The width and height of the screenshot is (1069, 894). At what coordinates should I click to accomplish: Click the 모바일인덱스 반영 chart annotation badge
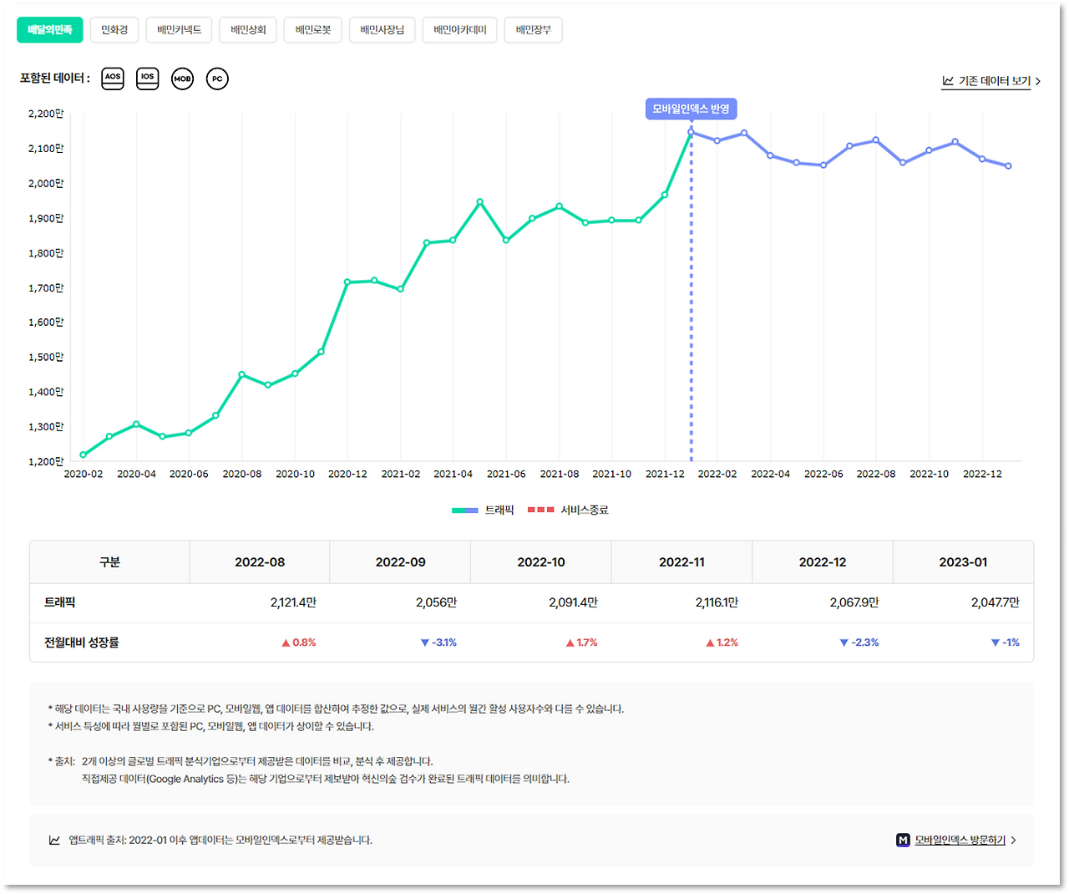(691, 109)
